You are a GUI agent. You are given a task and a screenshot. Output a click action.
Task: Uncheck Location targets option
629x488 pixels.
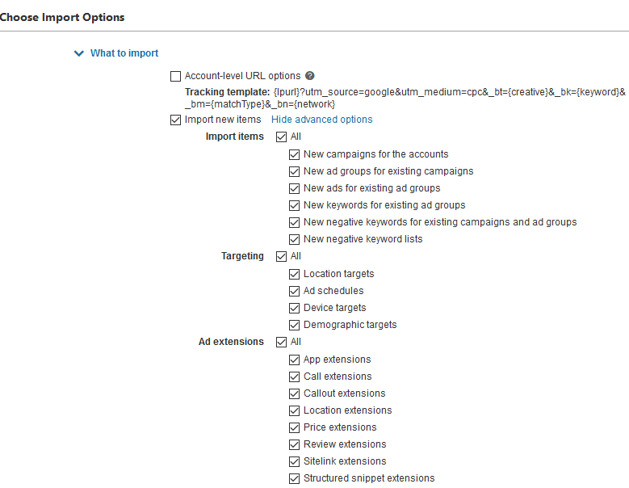pos(294,274)
